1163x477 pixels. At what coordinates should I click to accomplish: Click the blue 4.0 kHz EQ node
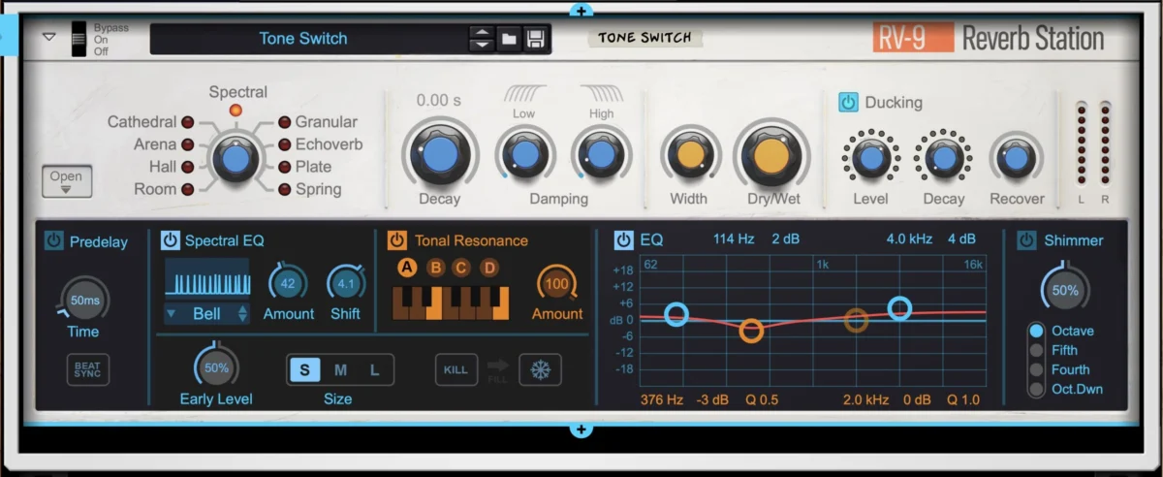tap(899, 308)
